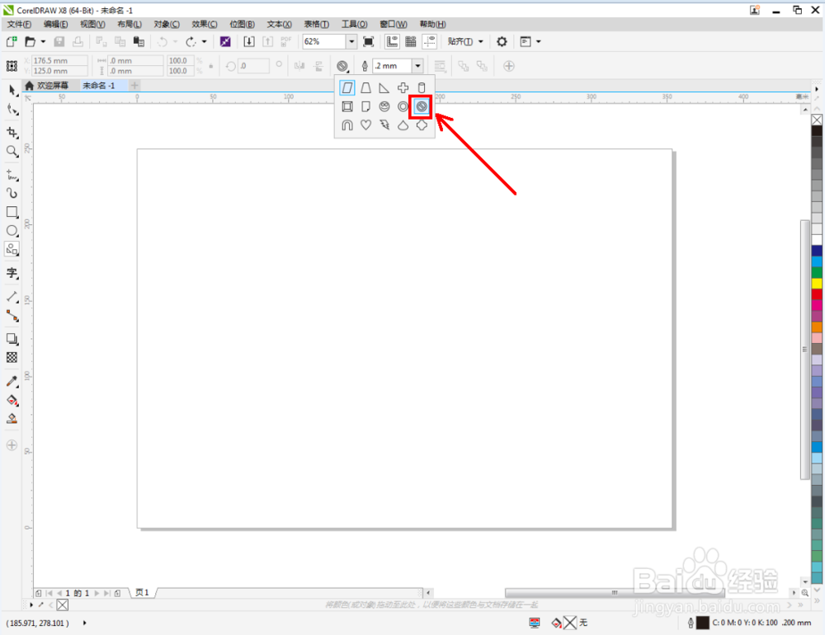Select the Color Eyedropper tool
The height and width of the screenshot is (635, 825).
pyautogui.click(x=12, y=381)
